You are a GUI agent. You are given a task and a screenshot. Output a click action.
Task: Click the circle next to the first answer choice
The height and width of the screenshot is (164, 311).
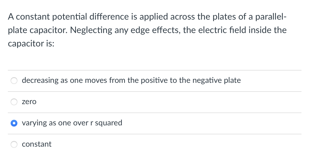pyautogui.click(x=14, y=81)
